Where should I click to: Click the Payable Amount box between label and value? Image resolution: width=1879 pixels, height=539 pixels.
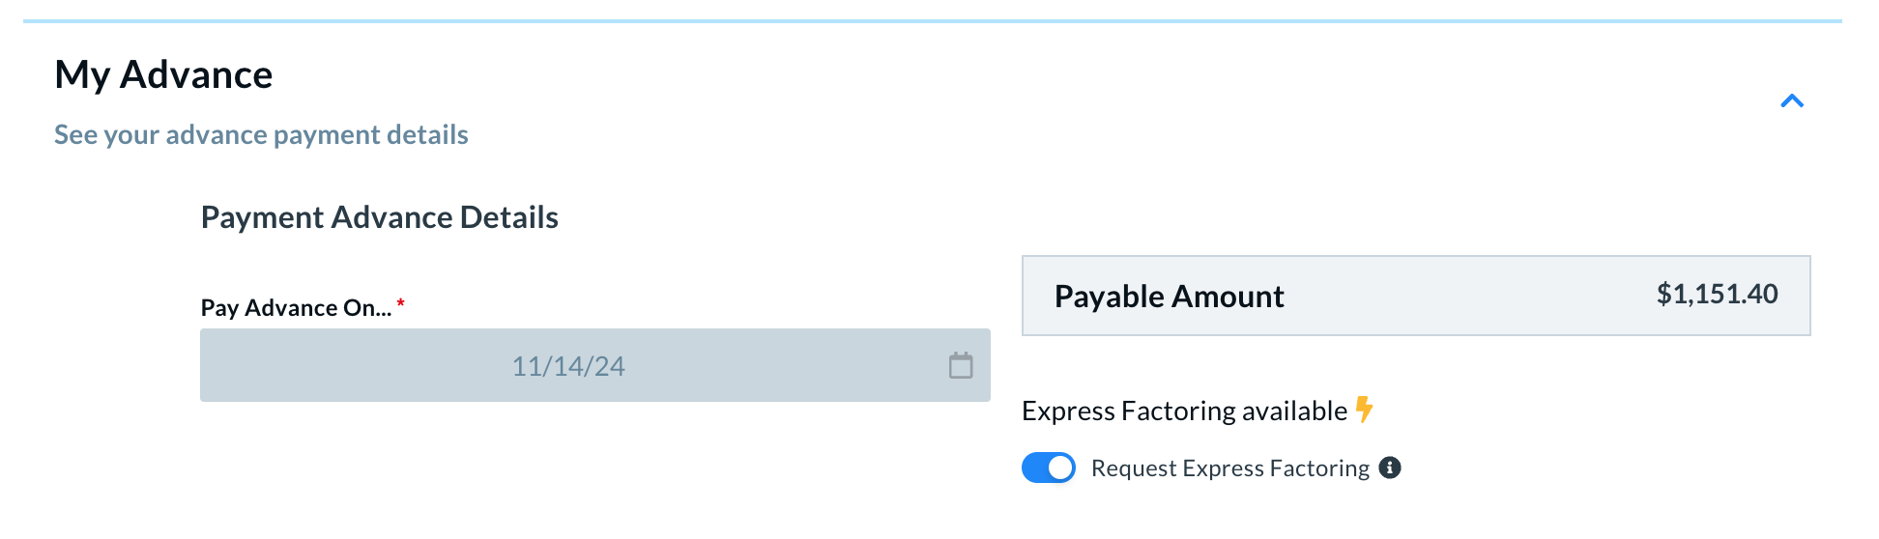[x=1469, y=296]
